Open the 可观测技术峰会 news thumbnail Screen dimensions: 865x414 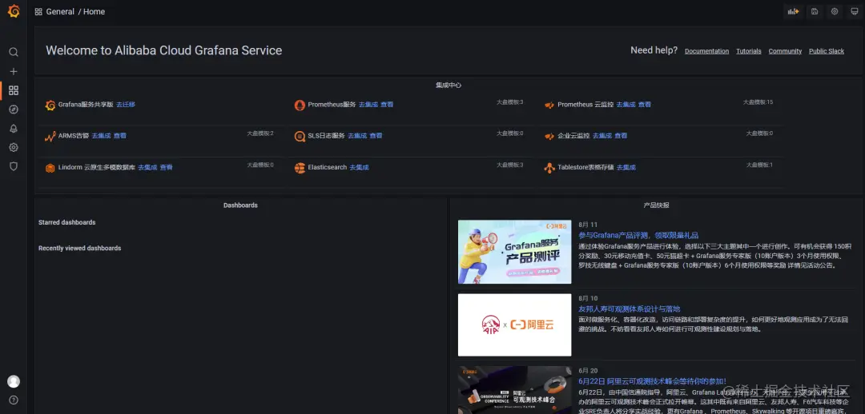point(515,390)
